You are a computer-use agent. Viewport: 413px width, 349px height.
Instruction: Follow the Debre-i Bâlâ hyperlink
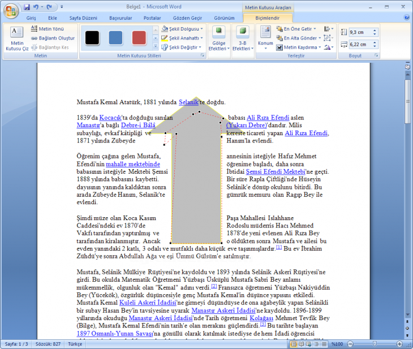click(x=138, y=126)
